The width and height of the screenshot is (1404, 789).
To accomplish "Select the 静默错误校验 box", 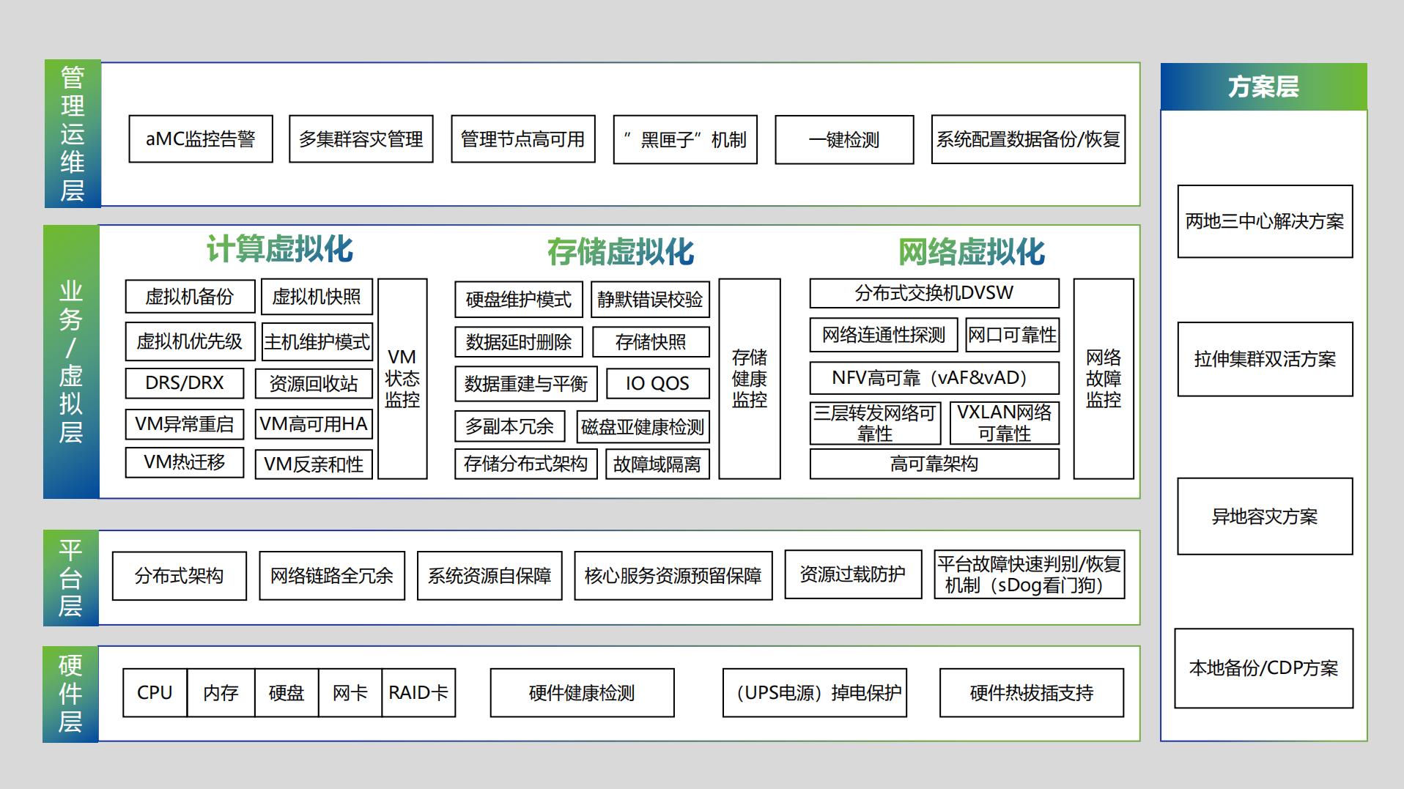I will (650, 300).
